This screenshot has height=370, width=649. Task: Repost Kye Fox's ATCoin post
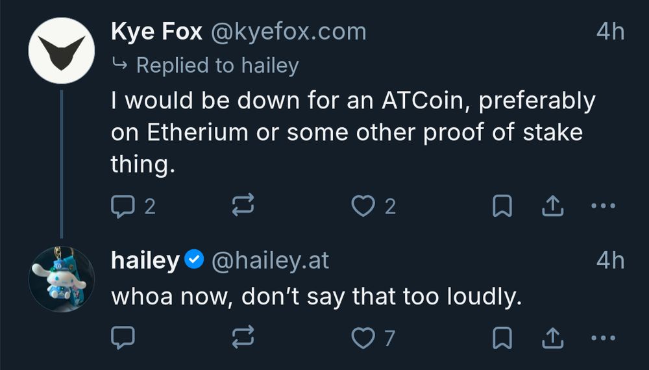243,206
